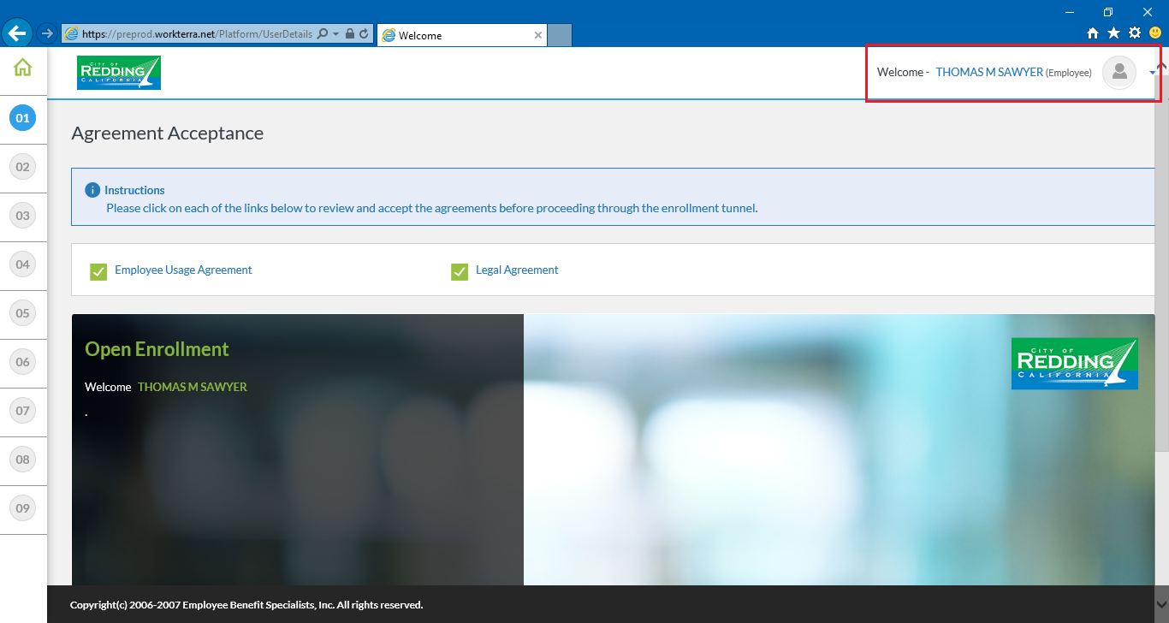
Task: Click the address bar search magnifier icon
Action: (x=323, y=34)
